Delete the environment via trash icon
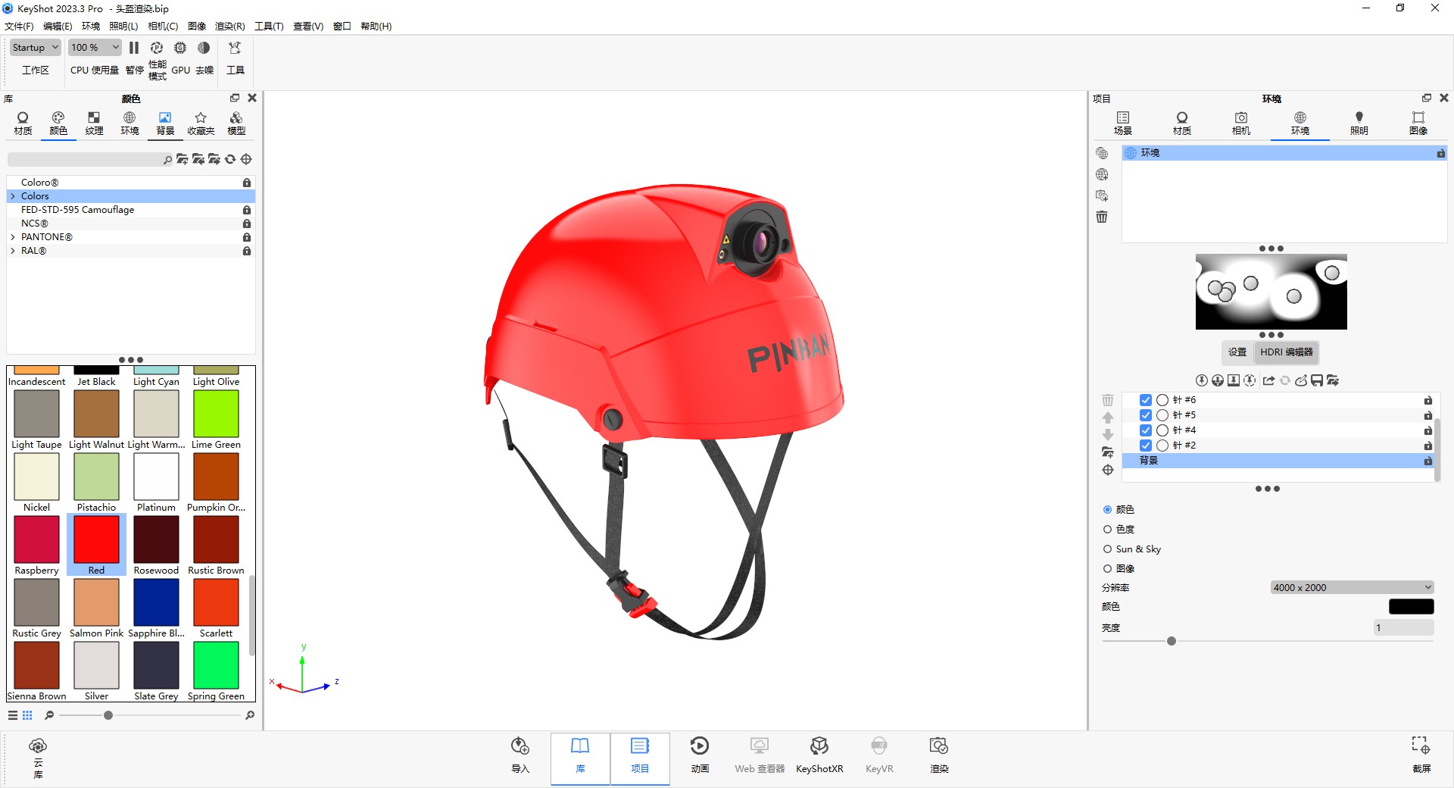Image resolution: width=1454 pixels, height=788 pixels. [1102, 217]
